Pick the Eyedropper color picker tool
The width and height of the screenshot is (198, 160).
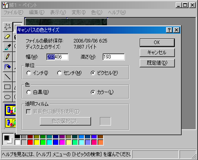coord(8,47)
